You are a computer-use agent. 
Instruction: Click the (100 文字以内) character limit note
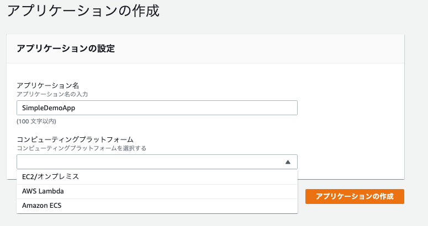tap(36, 121)
